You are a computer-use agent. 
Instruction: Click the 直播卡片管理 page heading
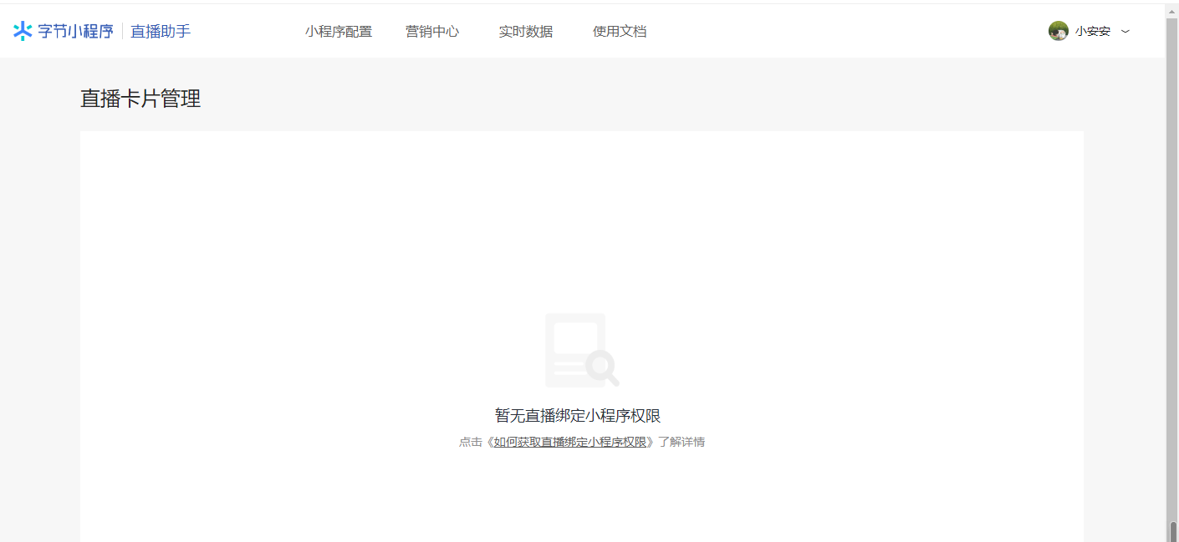tap(140, 99)
